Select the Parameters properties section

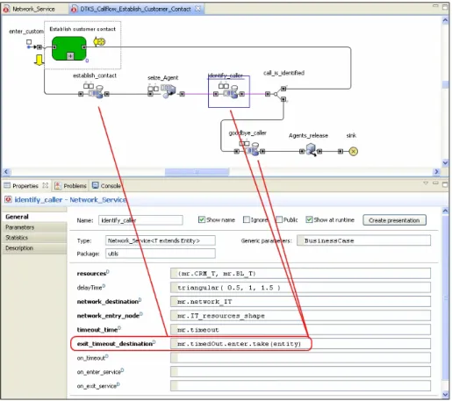pos(34,227)
